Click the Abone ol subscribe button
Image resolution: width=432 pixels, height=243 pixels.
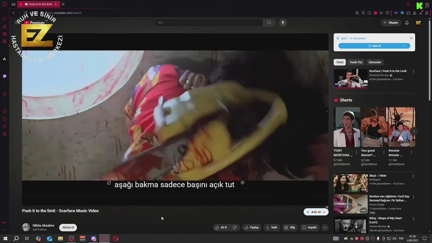[x=68, y=227]
